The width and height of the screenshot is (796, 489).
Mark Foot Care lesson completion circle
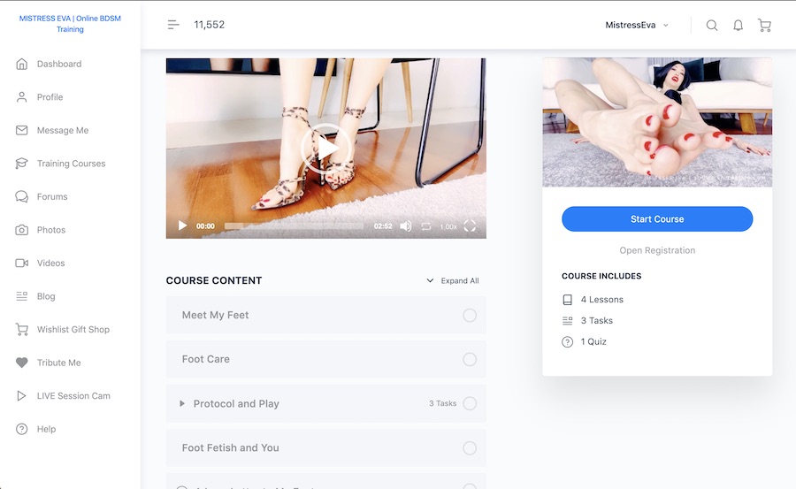(470, 360)
